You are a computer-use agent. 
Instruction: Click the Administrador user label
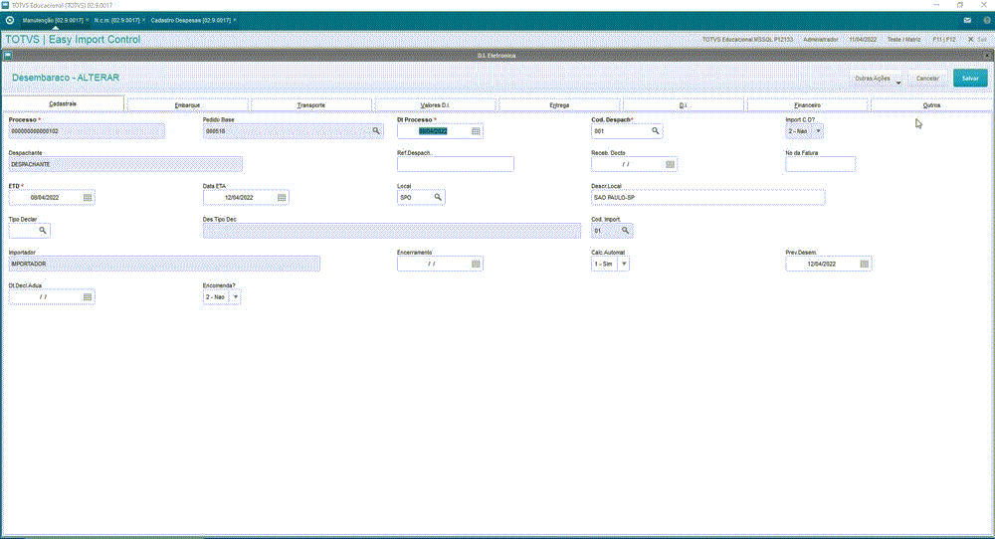pos(821,40)
